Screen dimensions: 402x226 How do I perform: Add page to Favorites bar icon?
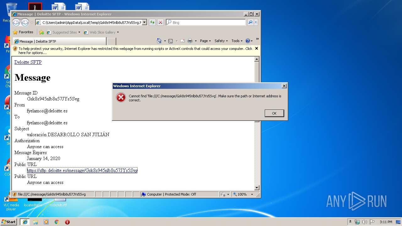point(41,32)
